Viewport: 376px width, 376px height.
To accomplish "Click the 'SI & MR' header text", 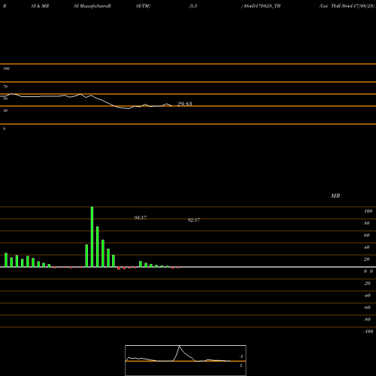I will click(40, 6).
